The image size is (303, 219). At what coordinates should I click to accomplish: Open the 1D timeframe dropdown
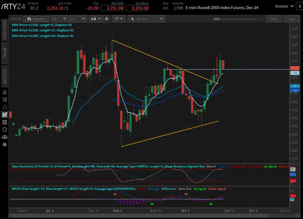point(59,19)
